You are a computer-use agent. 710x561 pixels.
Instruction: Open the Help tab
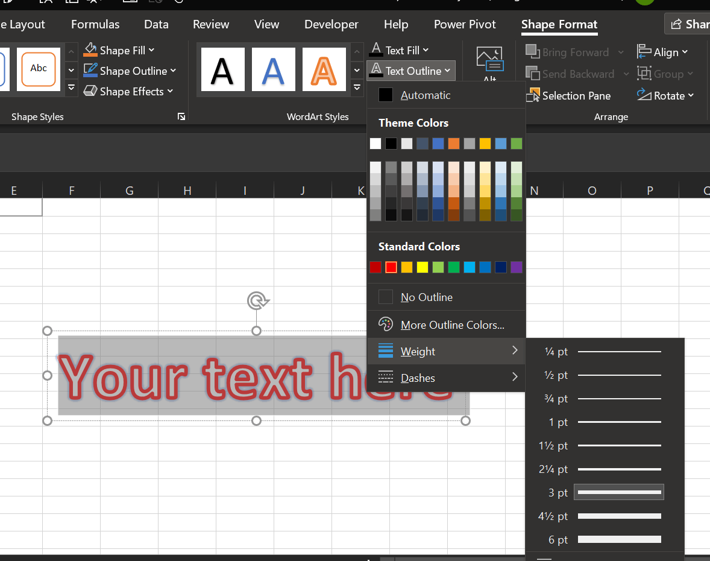point(396,25)
